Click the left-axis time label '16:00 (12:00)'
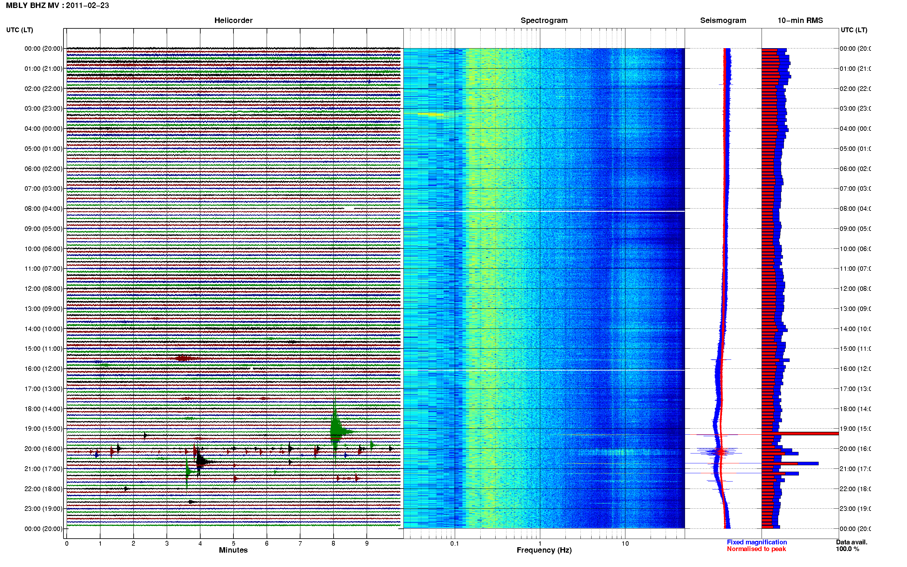Viewport: 907px width, 567px height. click(x=43, y=369)
